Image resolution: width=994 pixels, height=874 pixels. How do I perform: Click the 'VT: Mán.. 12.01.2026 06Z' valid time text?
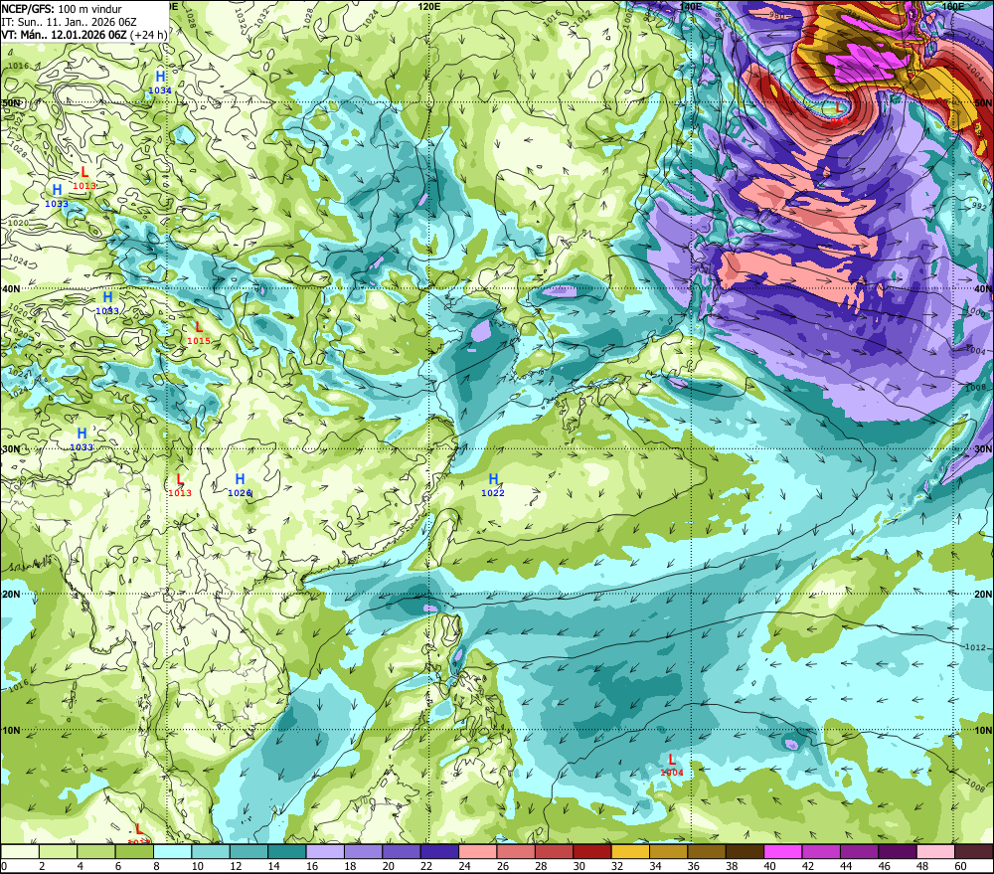[64, 35]
